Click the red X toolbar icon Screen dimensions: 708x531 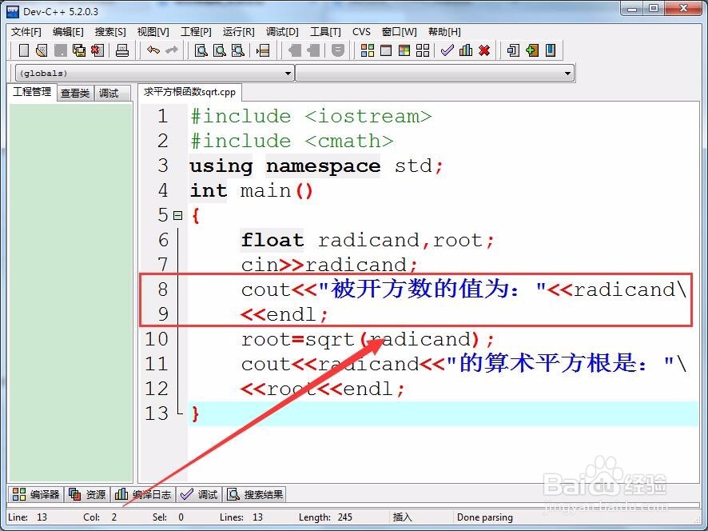coord(484,50)
